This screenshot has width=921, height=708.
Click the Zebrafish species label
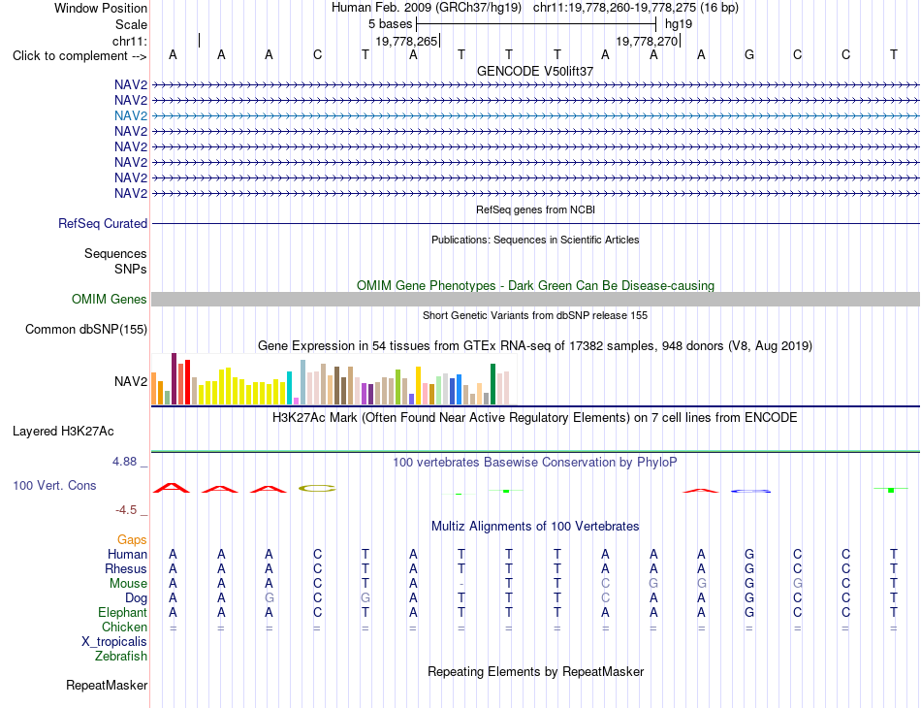[x=121, y=656]
